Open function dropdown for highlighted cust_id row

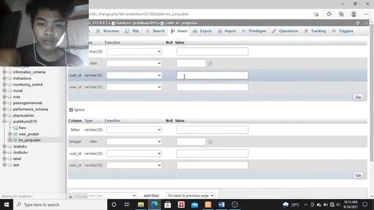click(134, 75)
